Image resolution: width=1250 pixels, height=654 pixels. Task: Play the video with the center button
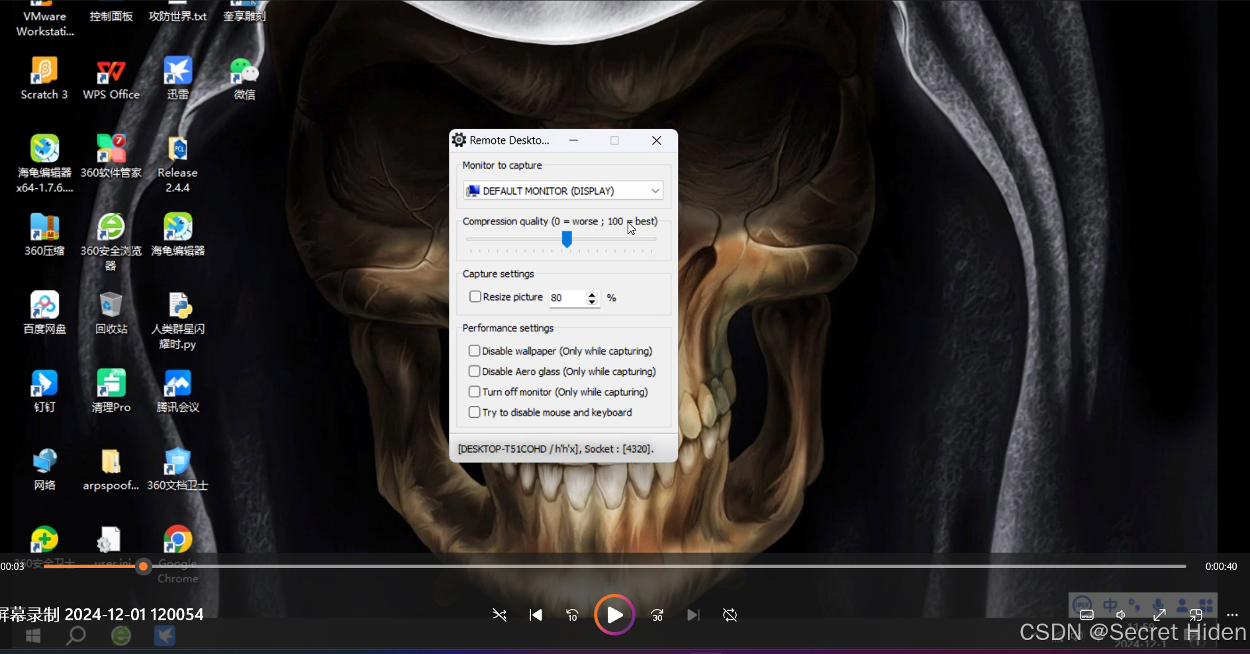coord(614,615)
